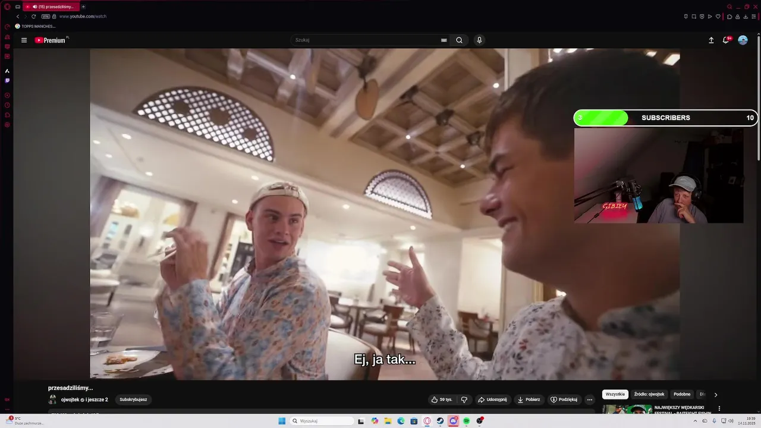The height and width of the screenshot is (428, 761).
Task: Open the YouTube hamburger guide menu
Action: click(x=24, y=40)
